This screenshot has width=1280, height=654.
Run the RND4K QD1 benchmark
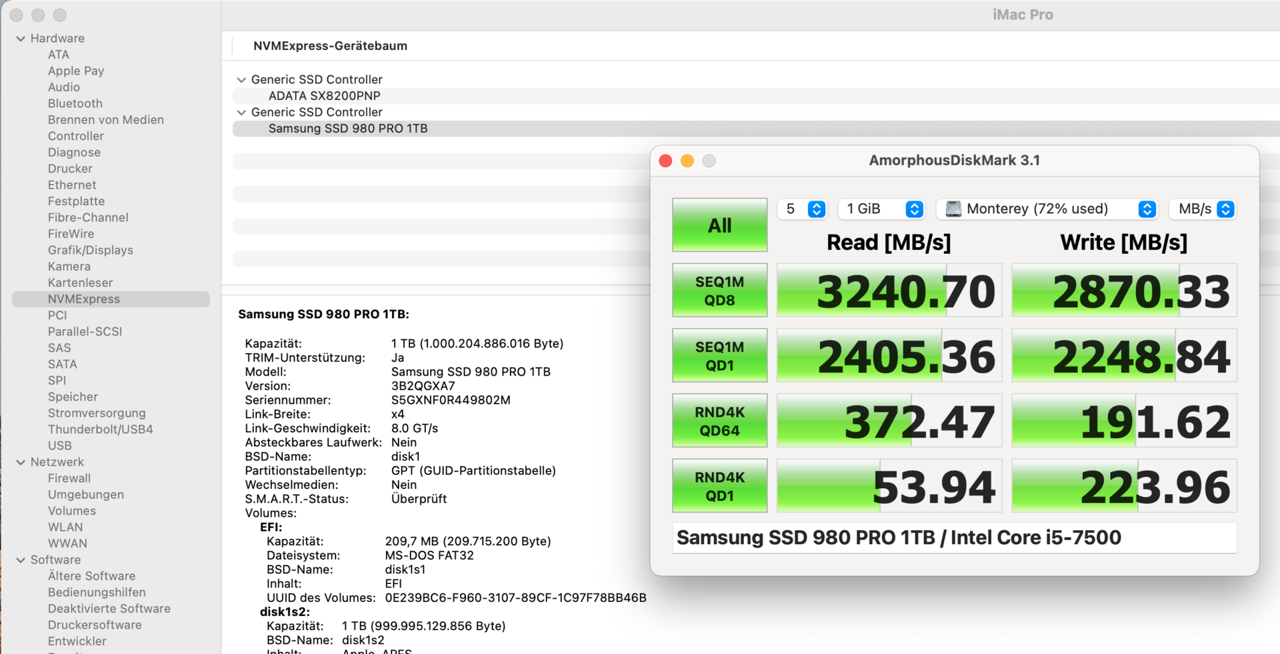point(719,486)
